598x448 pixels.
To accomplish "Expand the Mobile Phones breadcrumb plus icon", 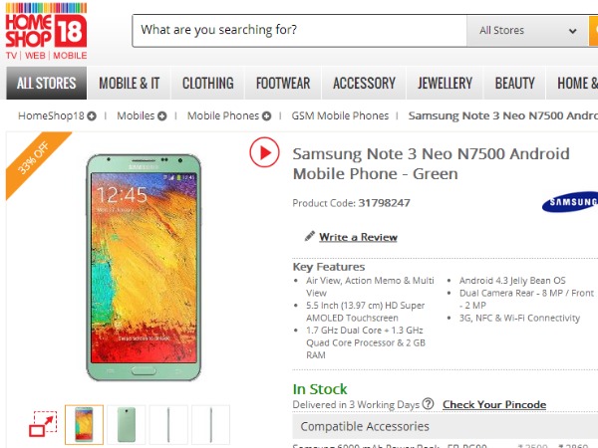I will click(x=266, y=116).
